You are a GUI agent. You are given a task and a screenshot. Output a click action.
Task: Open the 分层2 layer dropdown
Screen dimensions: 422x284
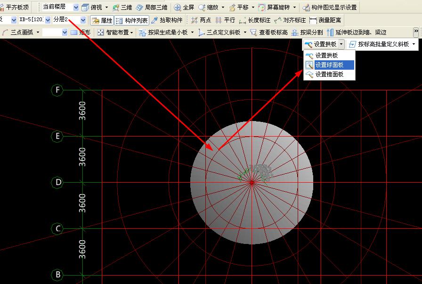click(x=83, y=20)
